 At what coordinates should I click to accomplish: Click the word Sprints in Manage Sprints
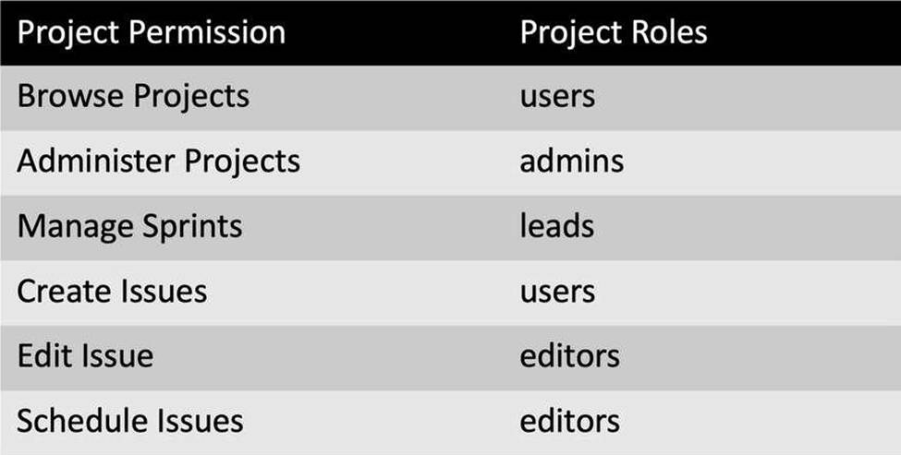click(x=192, y=228)
